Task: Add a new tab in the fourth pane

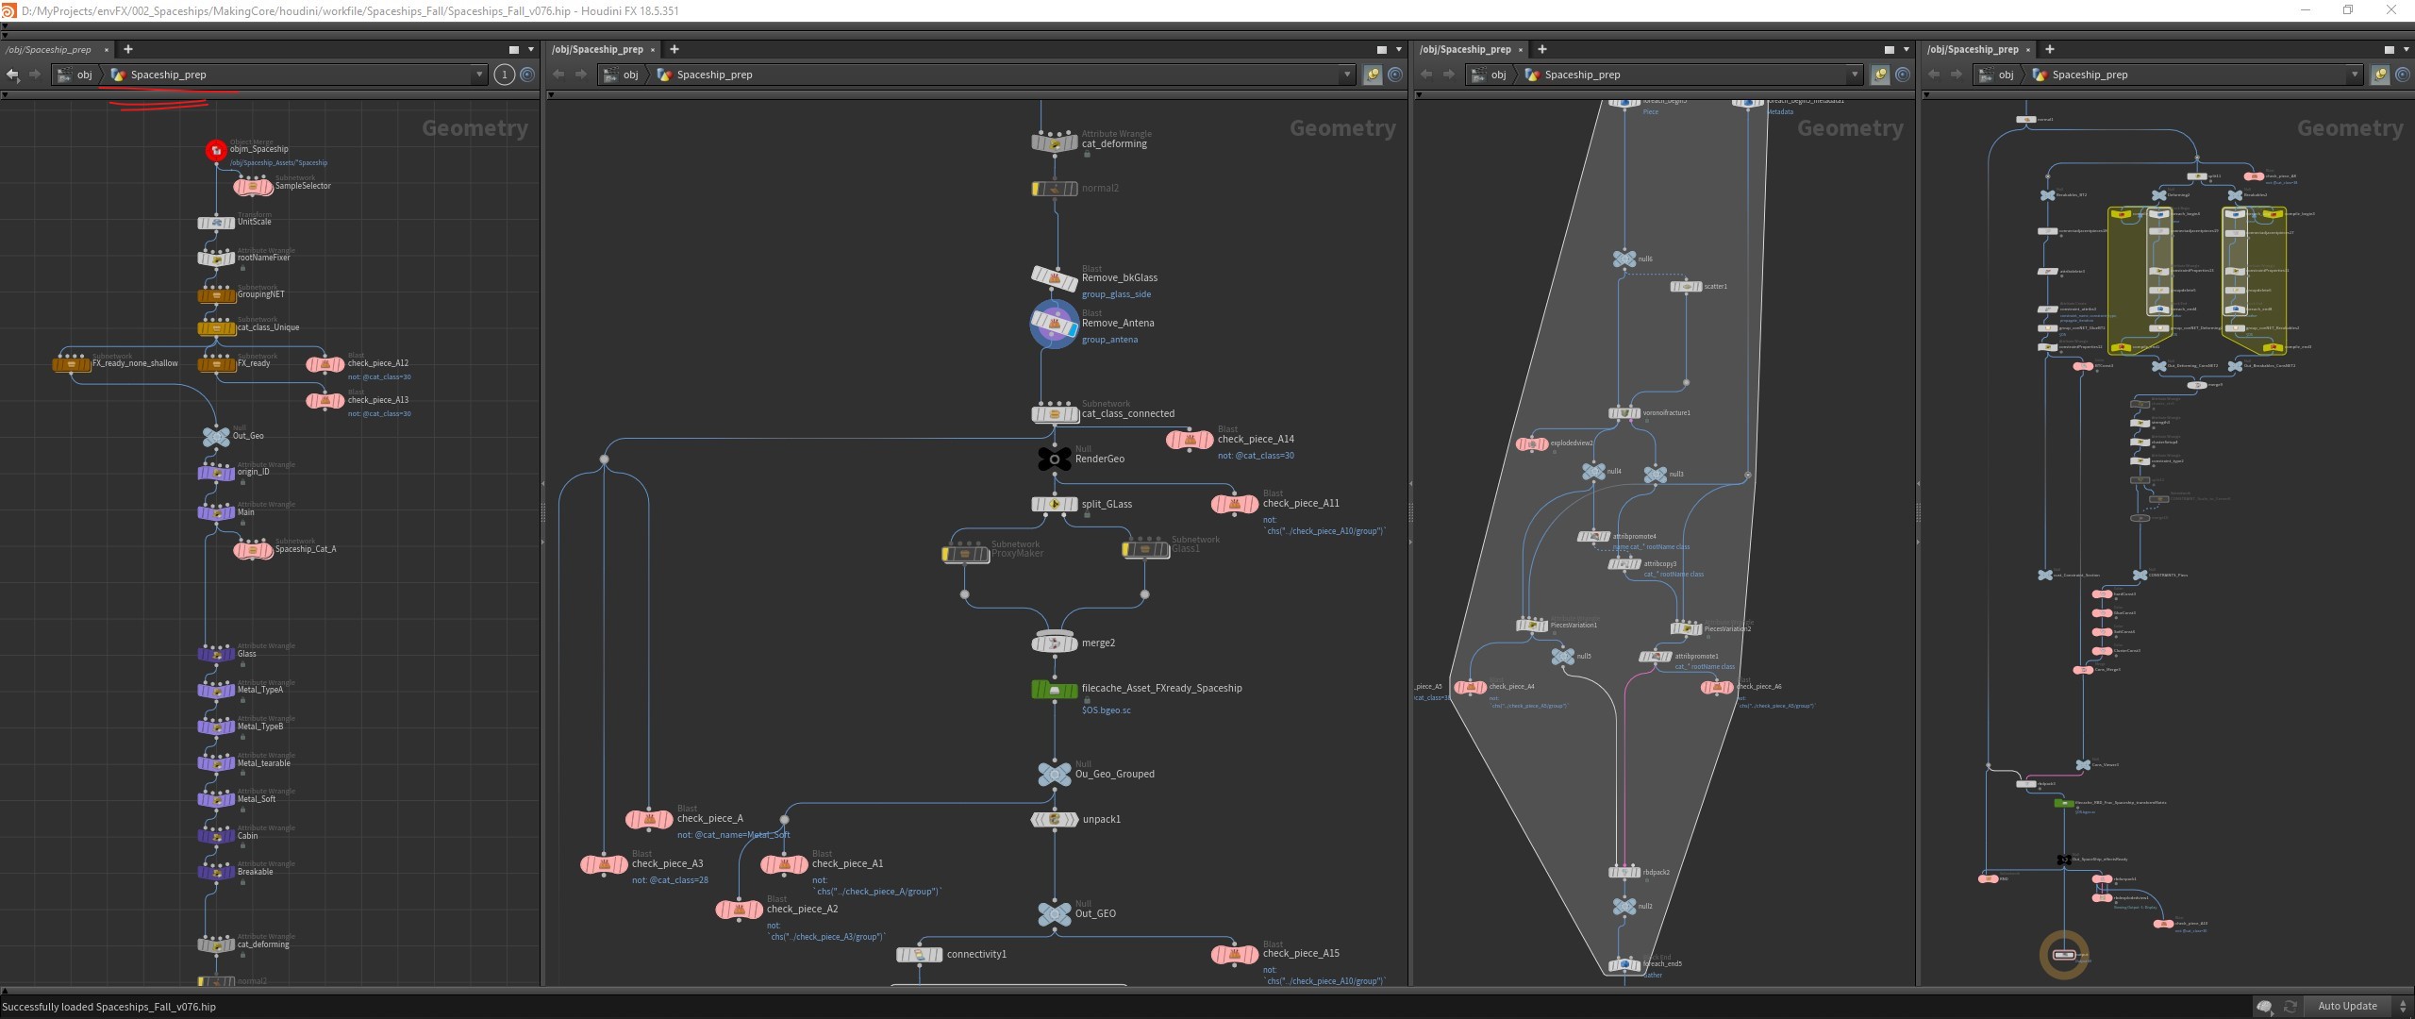Action: tap(2050, 49)
